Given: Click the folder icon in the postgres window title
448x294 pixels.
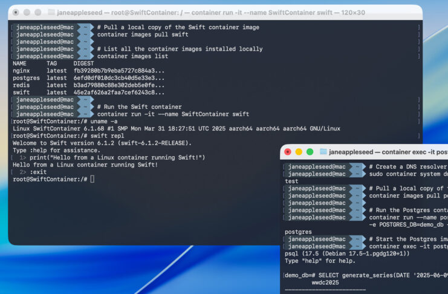Looking at the screenshot, I should point(323,152).
